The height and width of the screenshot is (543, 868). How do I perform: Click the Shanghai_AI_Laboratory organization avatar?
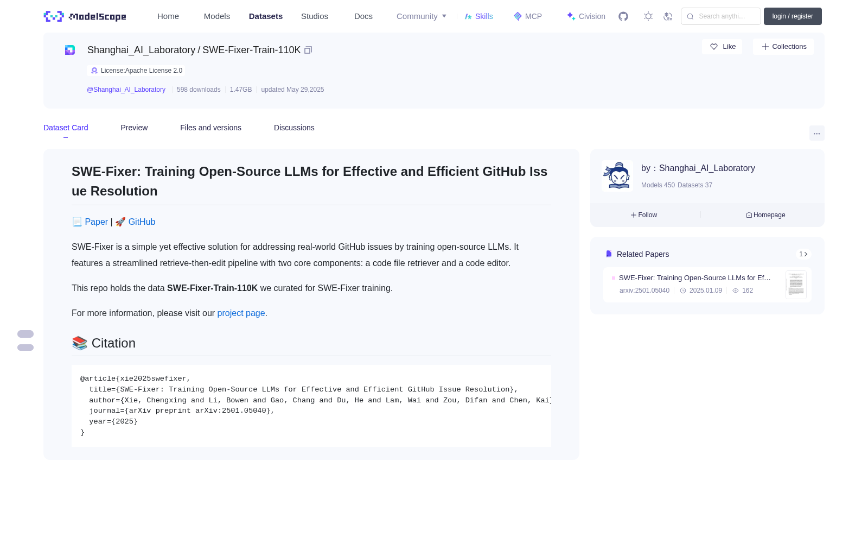coord(617,176)
